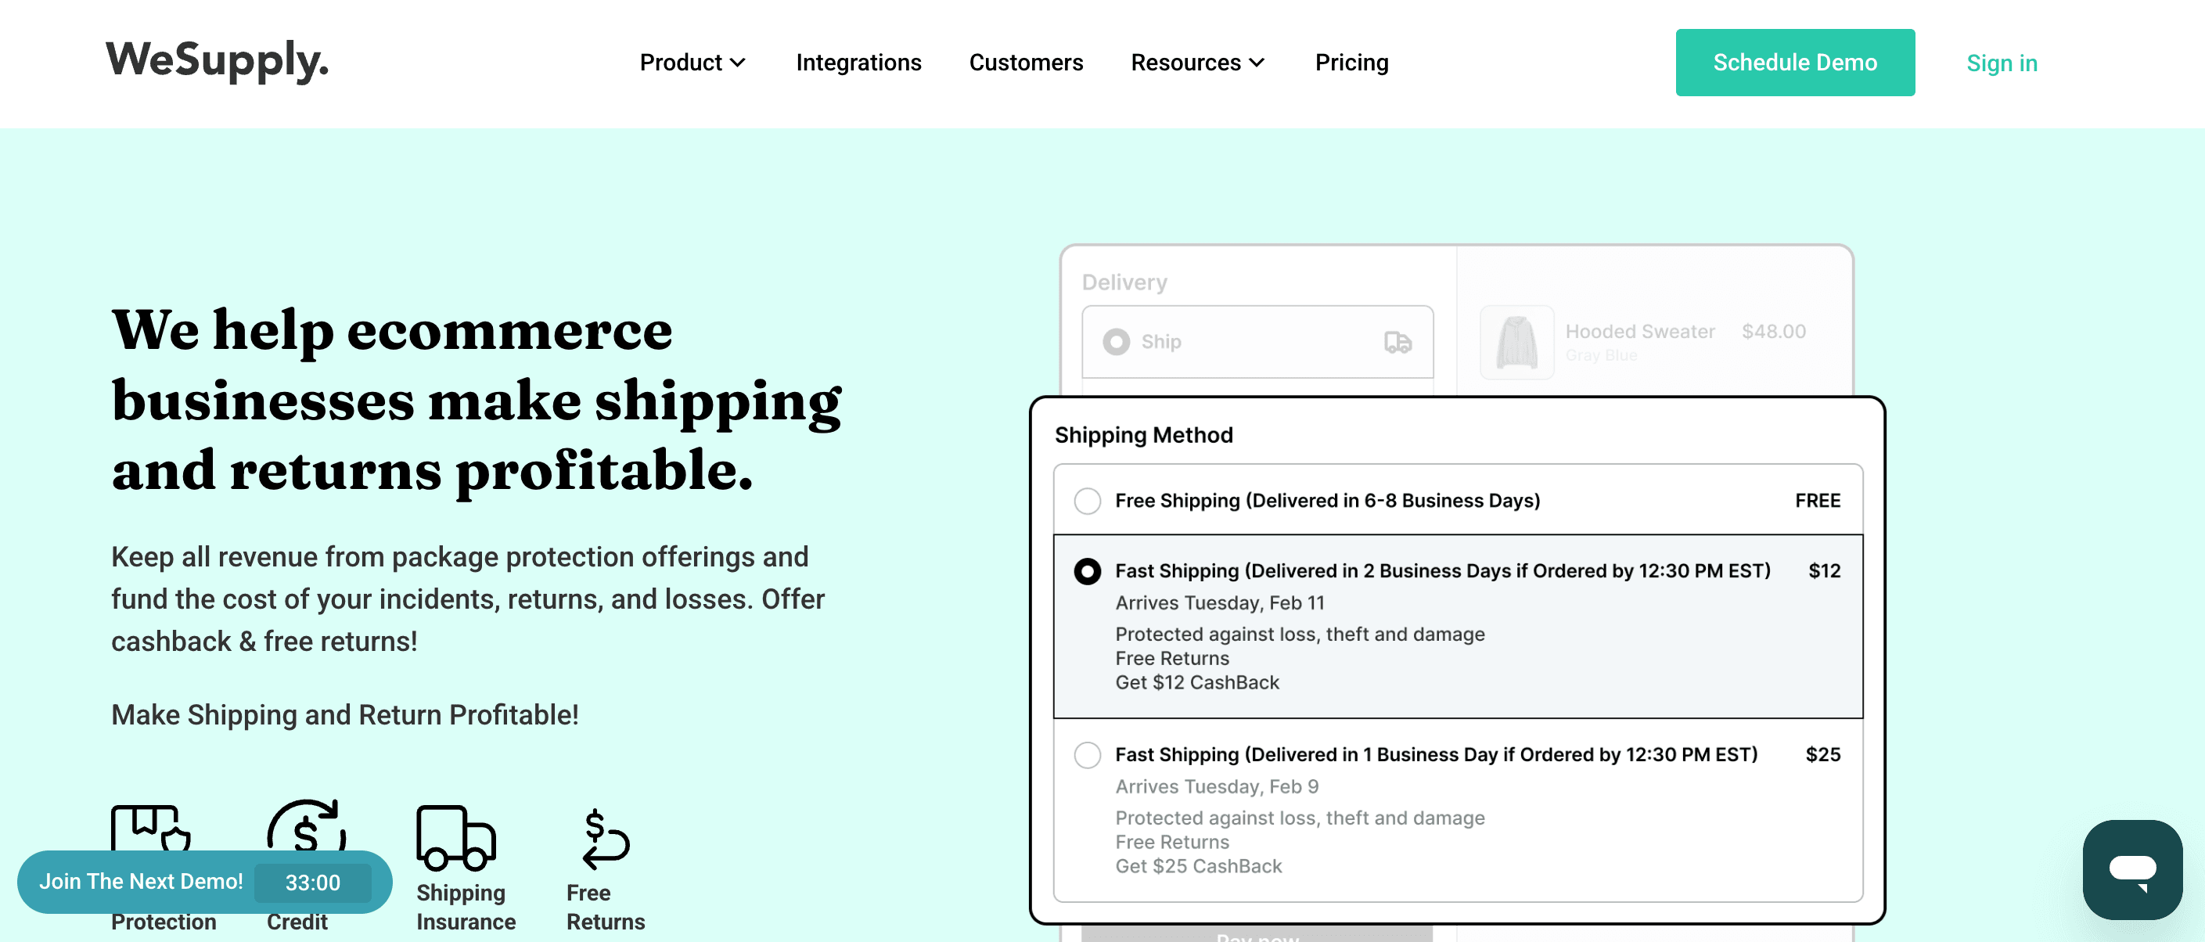This screenshot has width=2205, height=942.
Task: Click the package protection box icon
Action: [x=149, y=826]
